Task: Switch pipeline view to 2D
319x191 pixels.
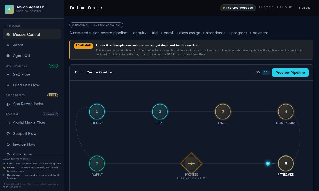Action: [x=266, y=72]
